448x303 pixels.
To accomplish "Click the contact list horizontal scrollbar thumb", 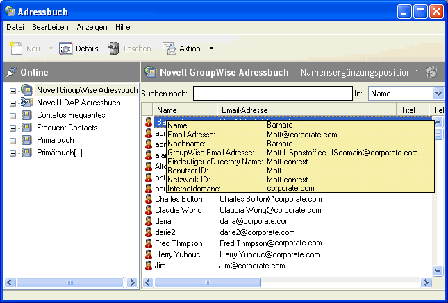I will (208, 282).
